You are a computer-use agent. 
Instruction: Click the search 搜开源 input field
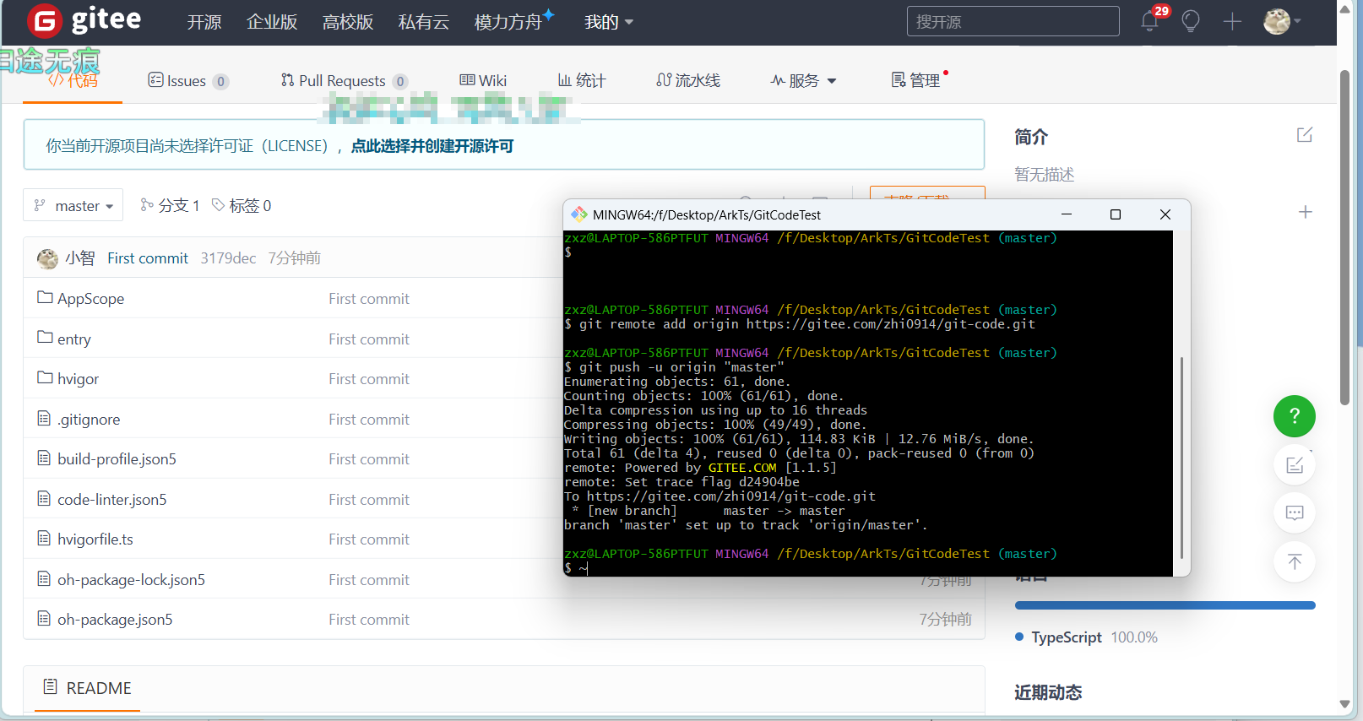point(1013,21)
